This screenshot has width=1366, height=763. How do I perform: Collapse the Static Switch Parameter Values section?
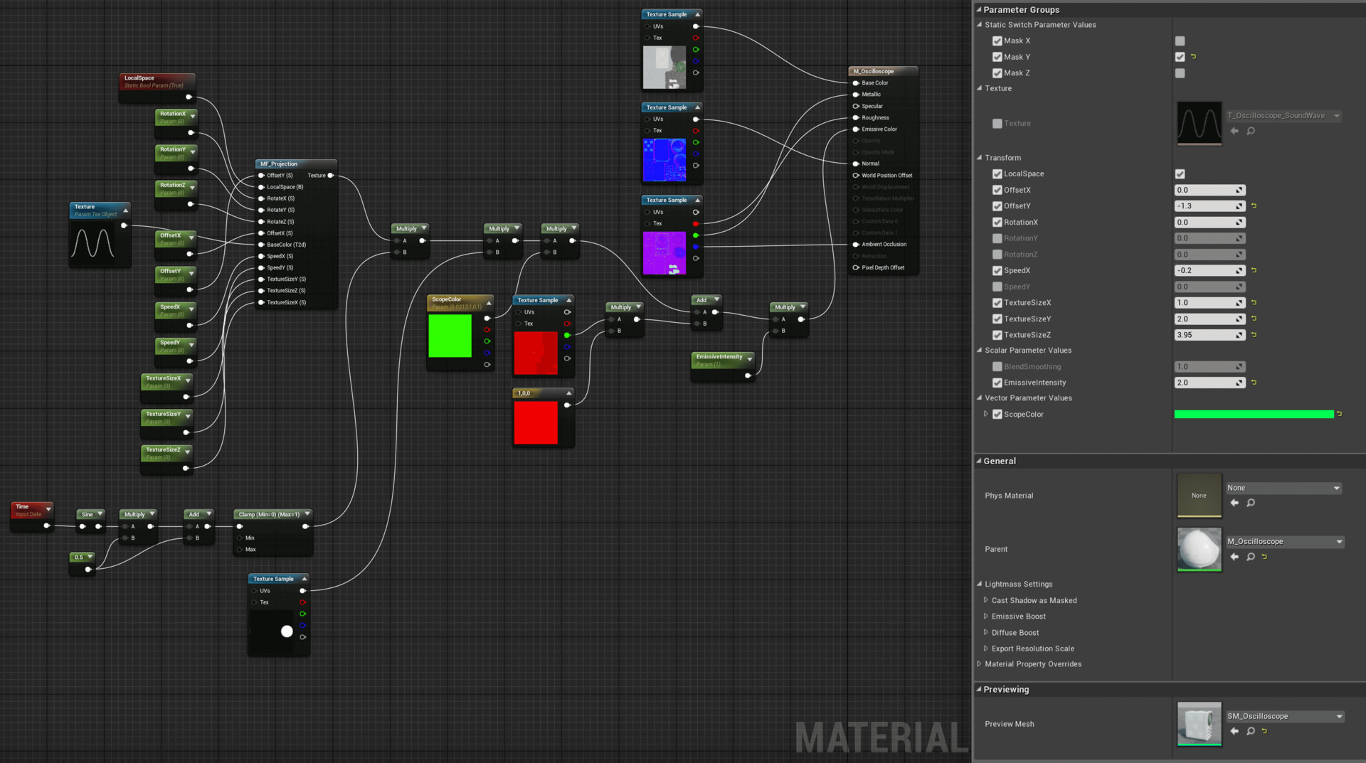(x=980, y=24)
